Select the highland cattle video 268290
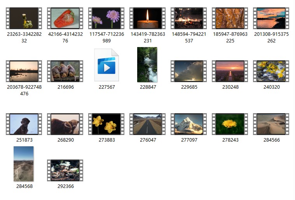The width and height of the screenshot is (295, 200). (65, 124)
